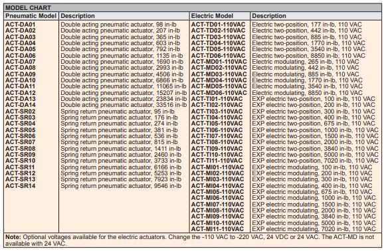This screenshot has height=251, width=386.
Task: Click model ACT-TI01-110VAC
Action: click(217, 99)
